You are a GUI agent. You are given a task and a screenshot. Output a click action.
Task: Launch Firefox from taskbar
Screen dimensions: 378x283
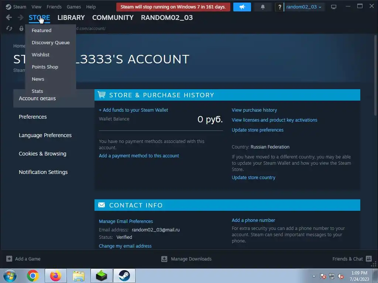coord(56,276)
